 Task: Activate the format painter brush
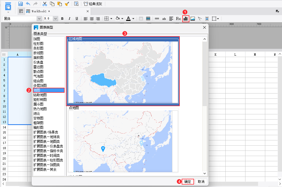[x=67, y=4]
